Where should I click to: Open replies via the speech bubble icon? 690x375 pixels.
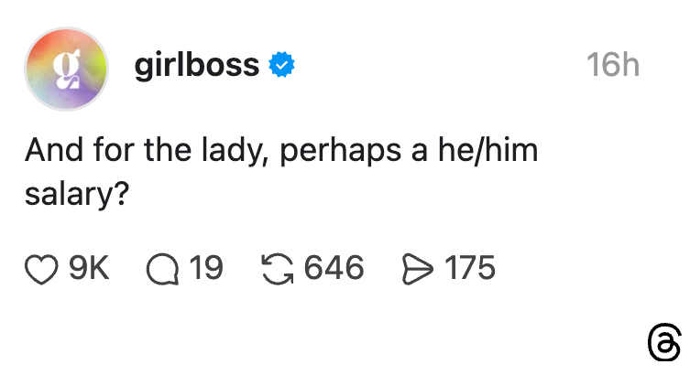pos(163,268)
